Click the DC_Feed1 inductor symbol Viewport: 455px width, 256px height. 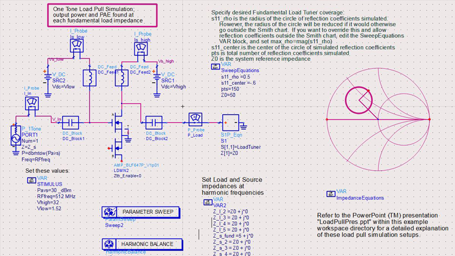(89, 80)
